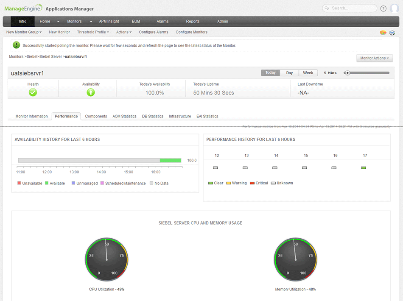Click the Unknown legend marker
The image size is (403, 301).
tap(274, 183)
